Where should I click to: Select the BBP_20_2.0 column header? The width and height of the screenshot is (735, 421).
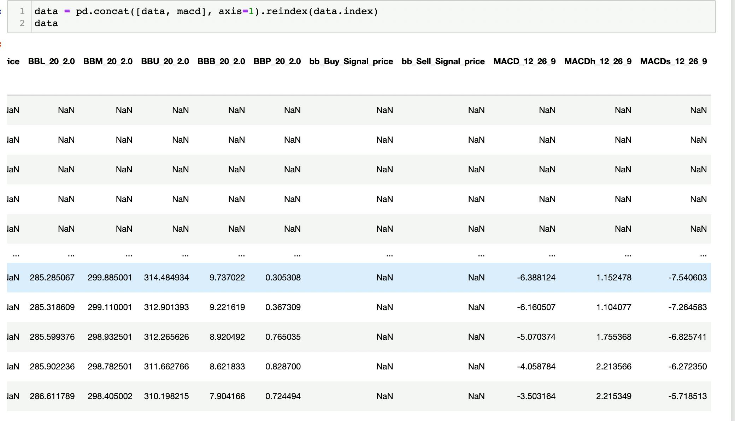277,61
